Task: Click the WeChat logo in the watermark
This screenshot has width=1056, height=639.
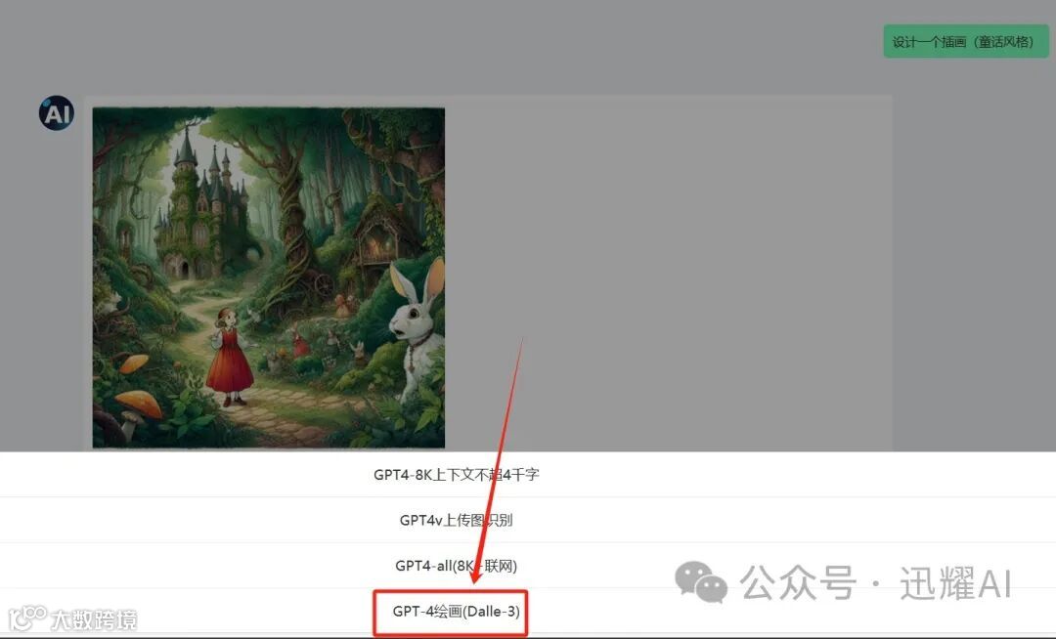Action: 701,581
